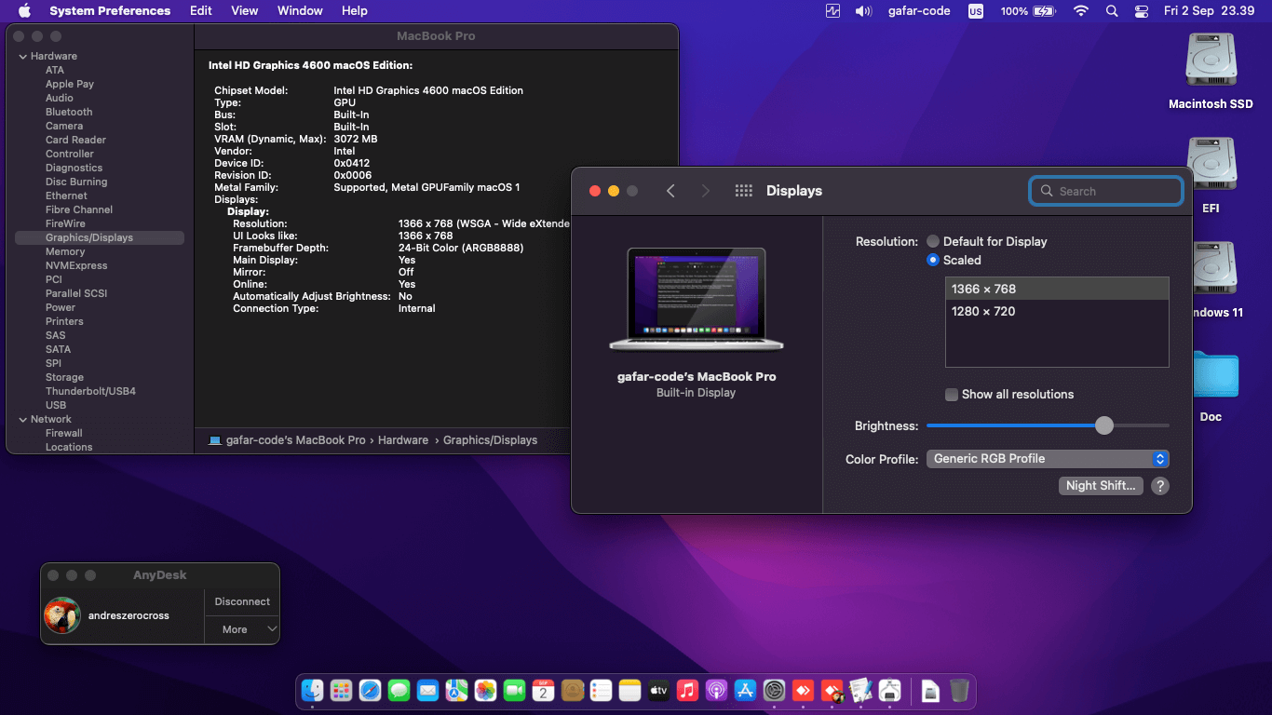Image resolution: width=1272 pixels, height=715 pixels.
Task: Start FaceTime from the dock
Action: click(x=514, y=691)
